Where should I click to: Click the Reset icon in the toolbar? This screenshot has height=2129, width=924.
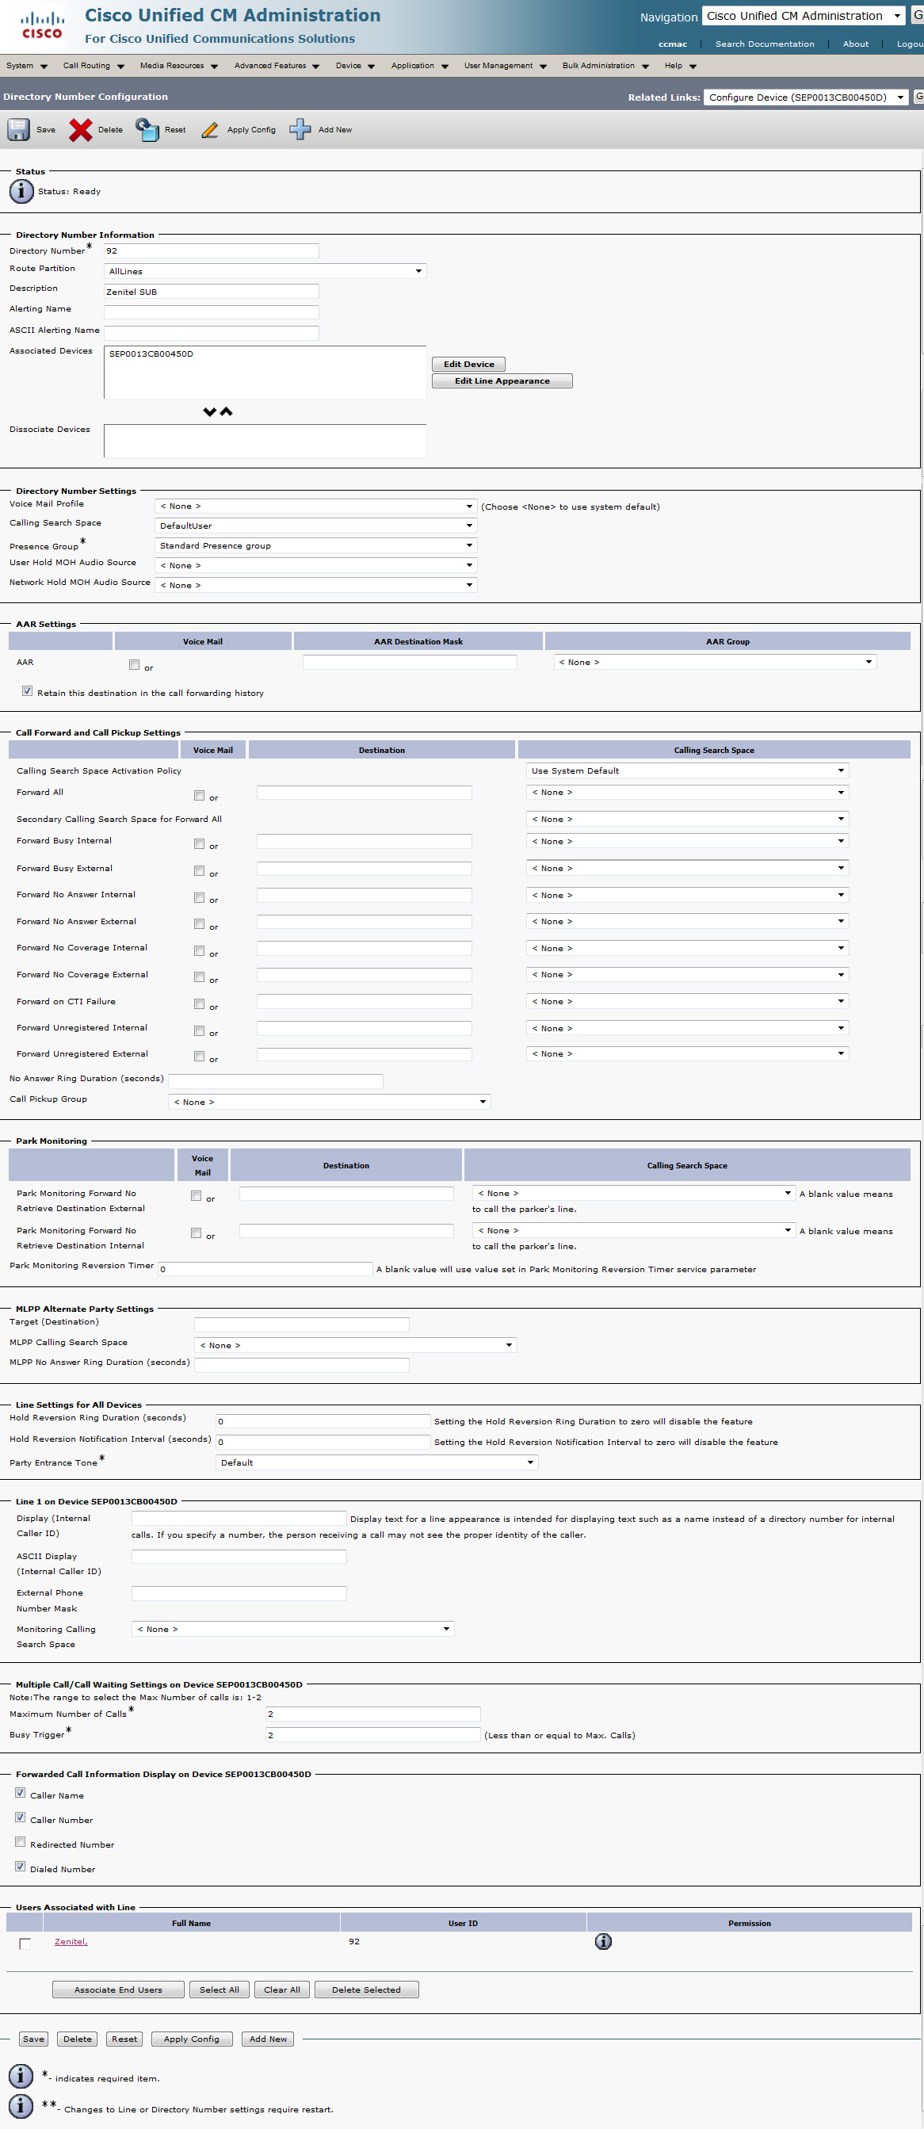click(x=147, y=130)
